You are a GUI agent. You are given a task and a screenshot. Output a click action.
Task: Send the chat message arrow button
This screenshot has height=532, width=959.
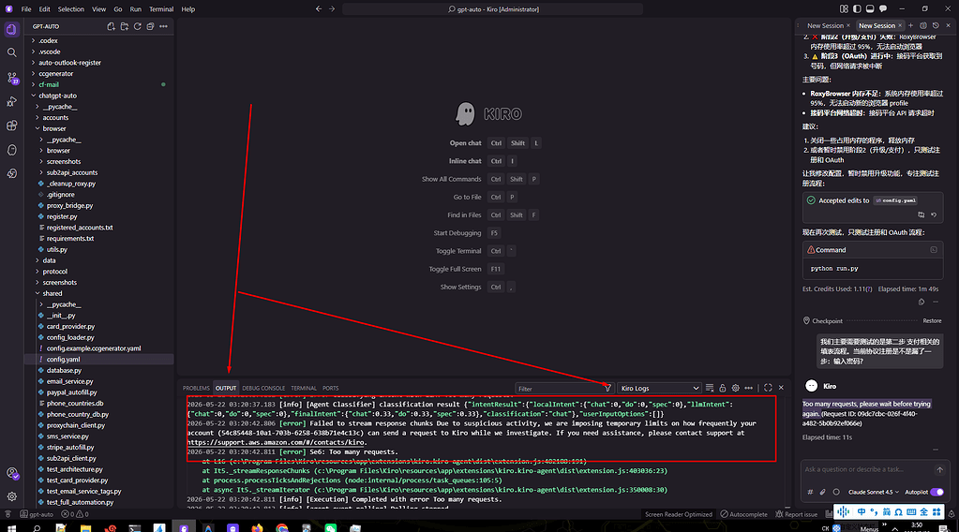point(940,469)
